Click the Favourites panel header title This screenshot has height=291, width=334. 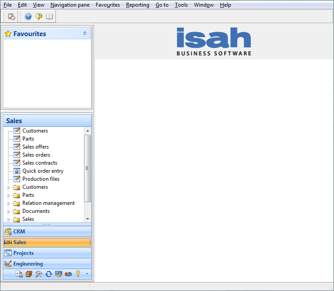[x=30, y=33]
